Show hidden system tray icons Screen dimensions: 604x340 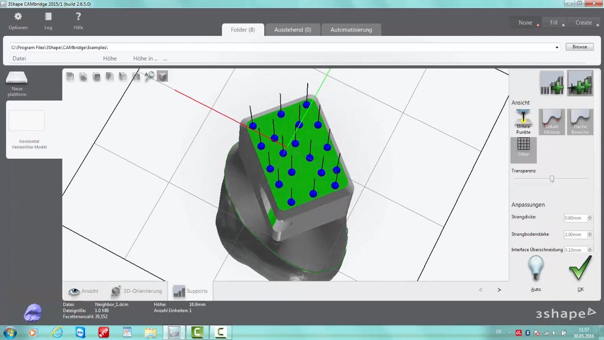[x=510, y=332]
